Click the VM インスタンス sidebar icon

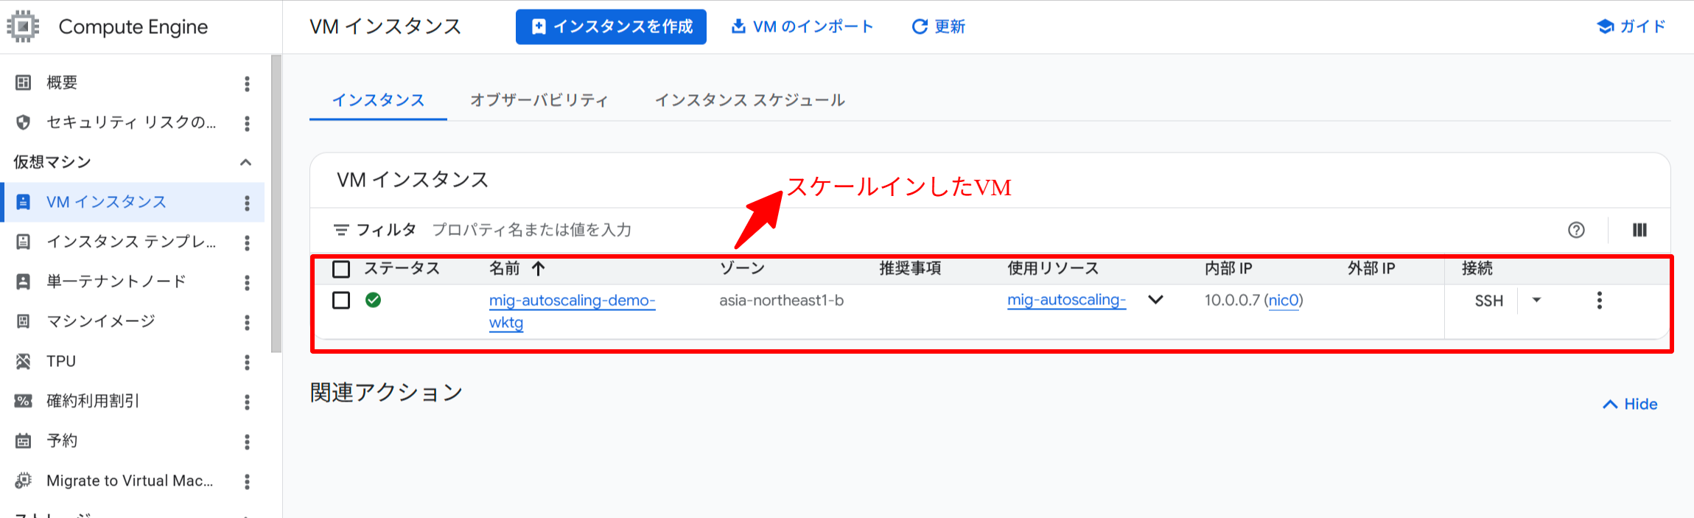(24, 202)
